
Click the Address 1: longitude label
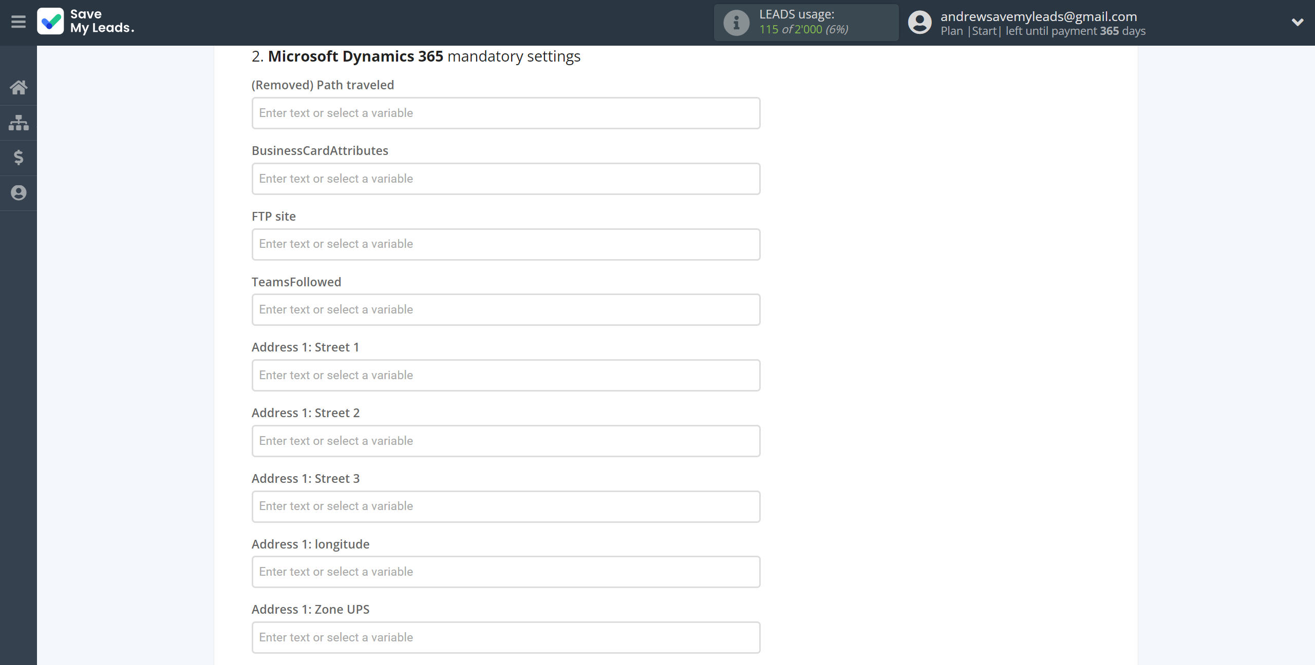pyautogui.click(x=311, y=544)
